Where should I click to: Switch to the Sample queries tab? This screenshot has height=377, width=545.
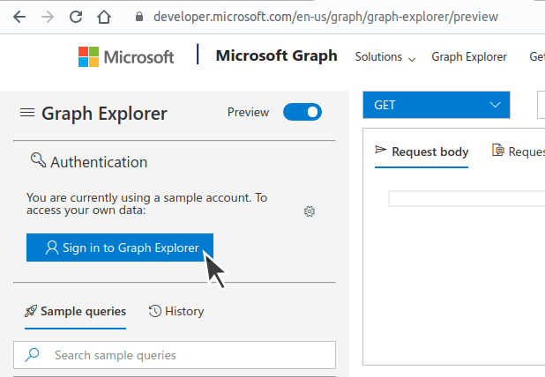coord(76,312)
